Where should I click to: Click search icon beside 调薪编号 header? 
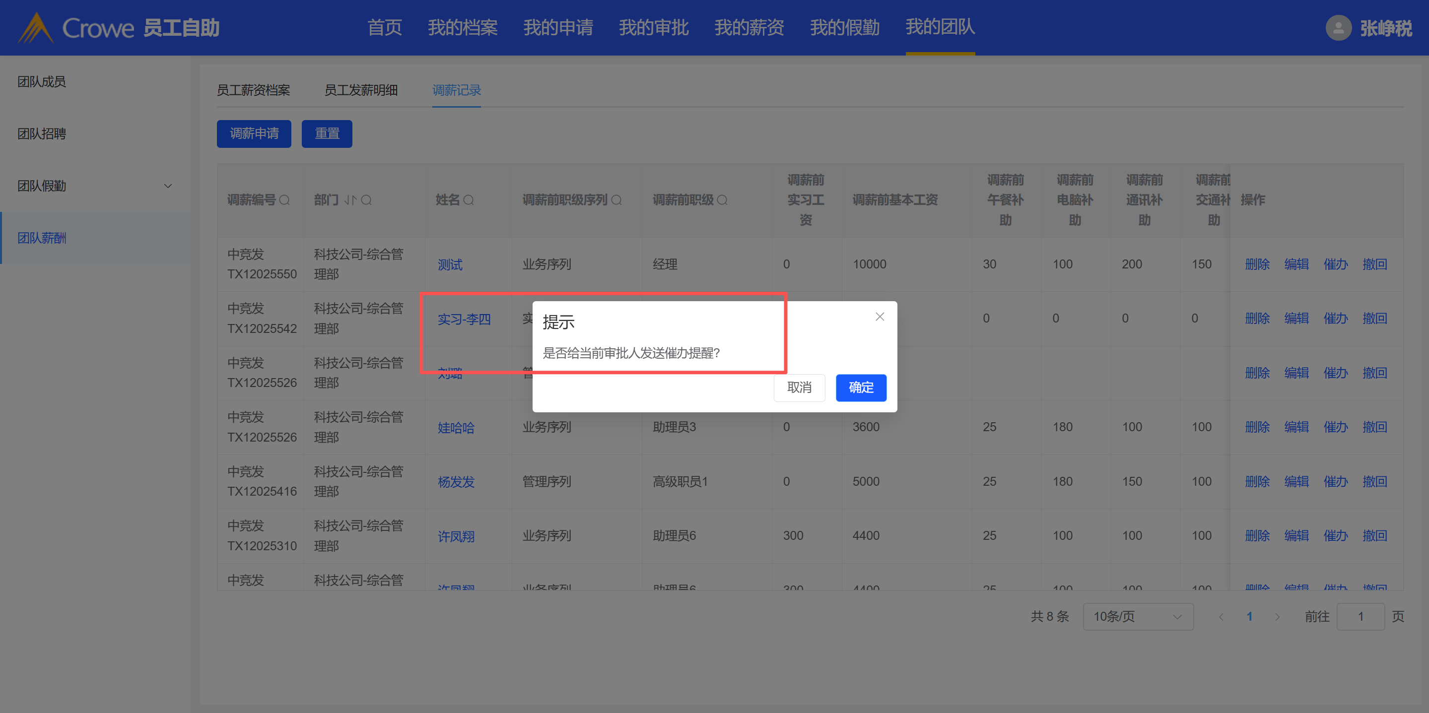(284, 200)
